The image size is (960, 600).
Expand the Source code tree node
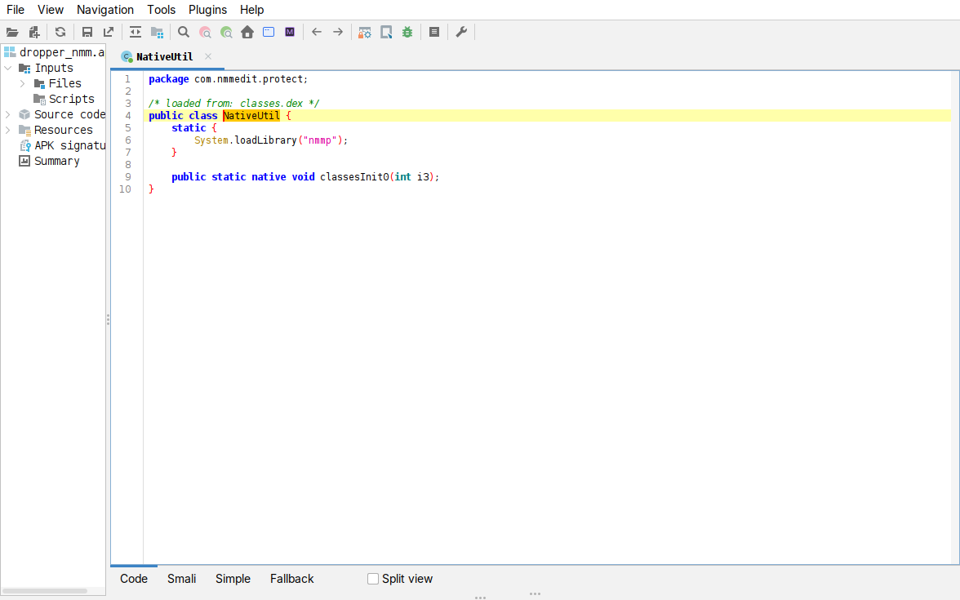[x=8, y=114]
